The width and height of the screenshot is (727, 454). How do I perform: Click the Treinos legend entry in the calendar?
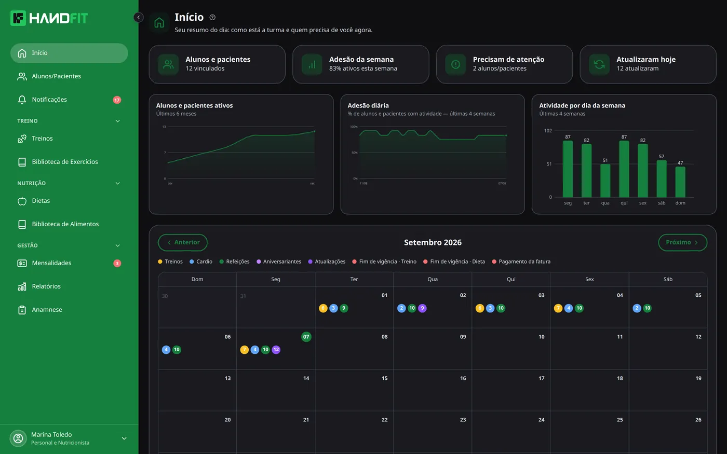pyautogui.click(x=170, y=262)
